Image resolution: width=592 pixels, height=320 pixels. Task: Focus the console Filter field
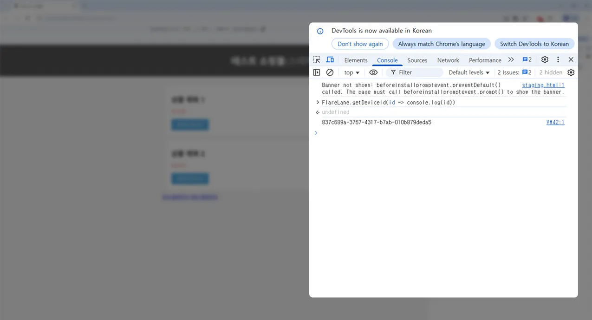coord(415,72)
